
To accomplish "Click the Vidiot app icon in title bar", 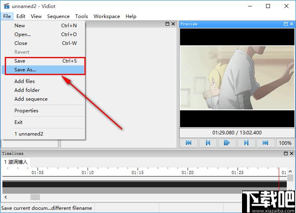I will (x=6, y=6).
